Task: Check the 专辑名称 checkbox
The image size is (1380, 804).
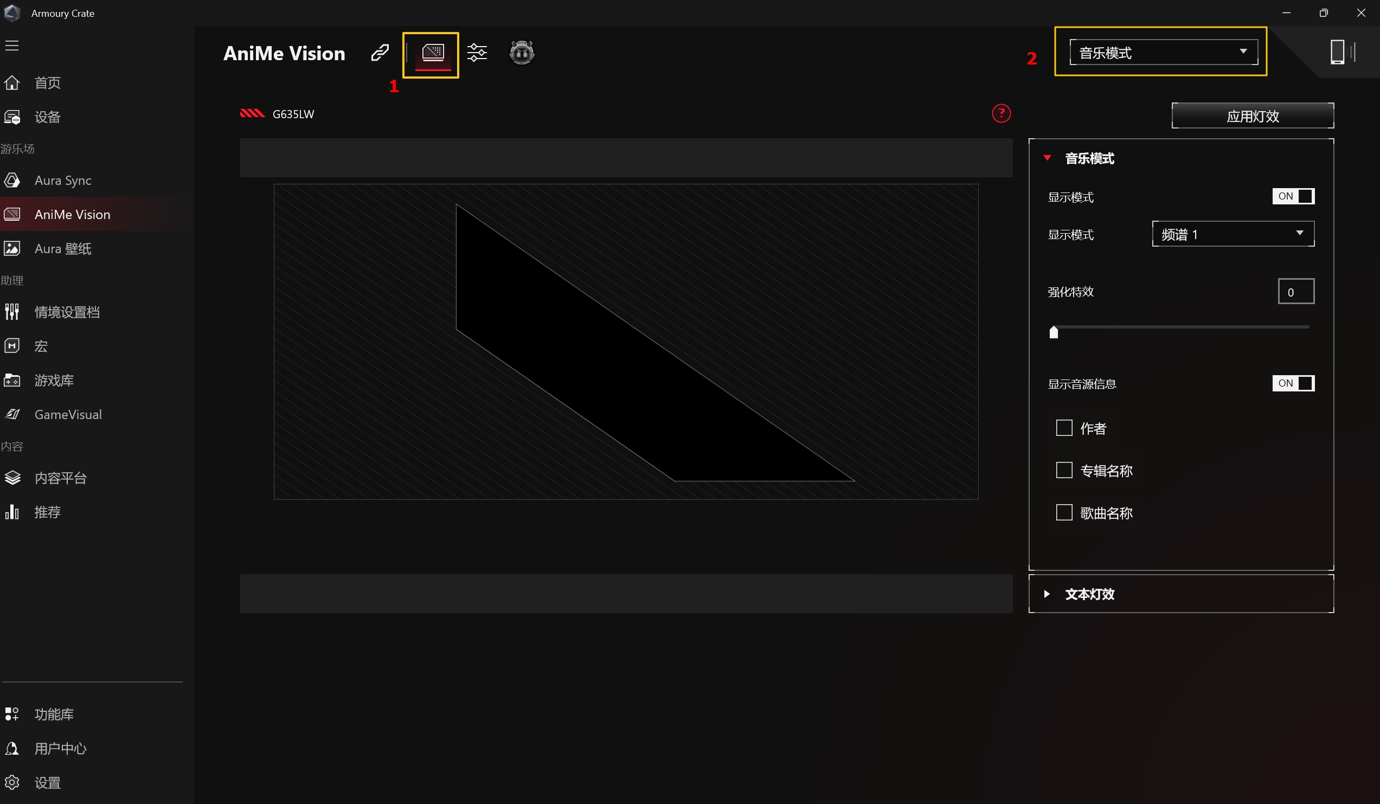Action: [1063, 470]
